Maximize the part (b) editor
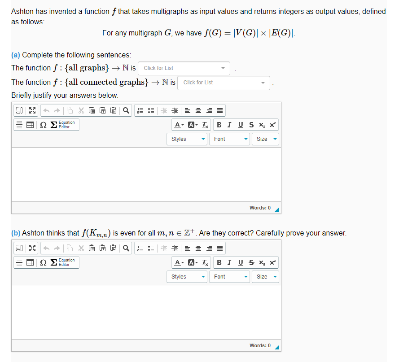 (x=32, y=248)
